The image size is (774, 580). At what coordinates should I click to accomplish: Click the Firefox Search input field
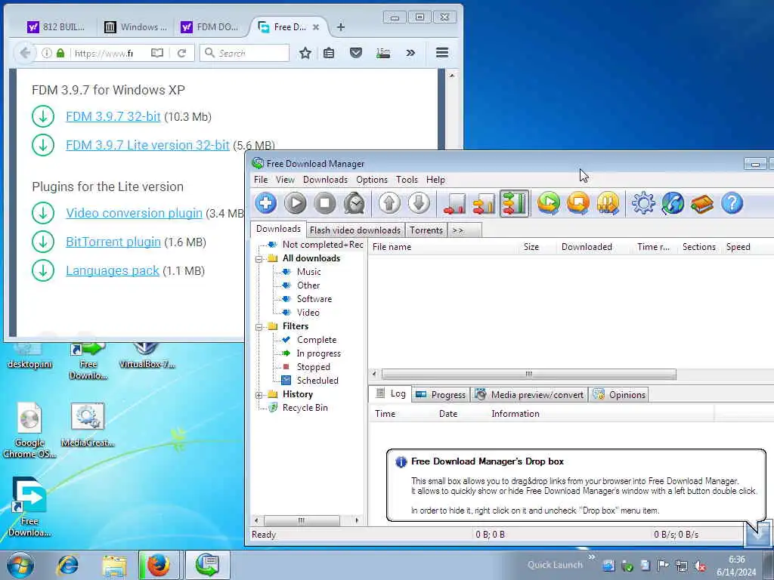point(244,53)
